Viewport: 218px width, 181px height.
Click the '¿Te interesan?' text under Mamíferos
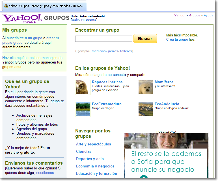click(165, 86)
